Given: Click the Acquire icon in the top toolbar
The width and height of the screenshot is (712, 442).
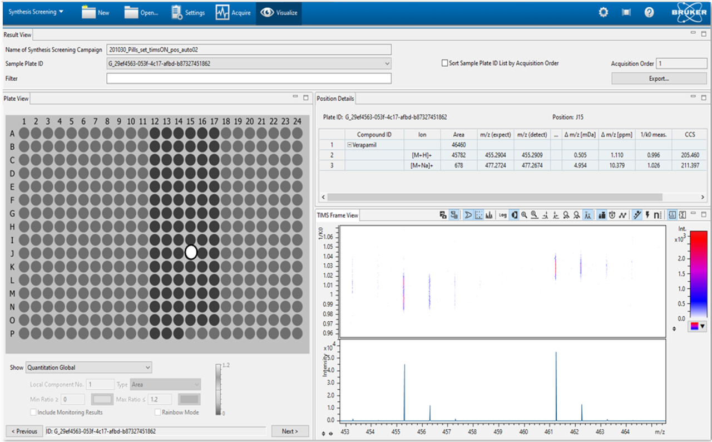Looking at the screenshot, I should tap(233, 12).
